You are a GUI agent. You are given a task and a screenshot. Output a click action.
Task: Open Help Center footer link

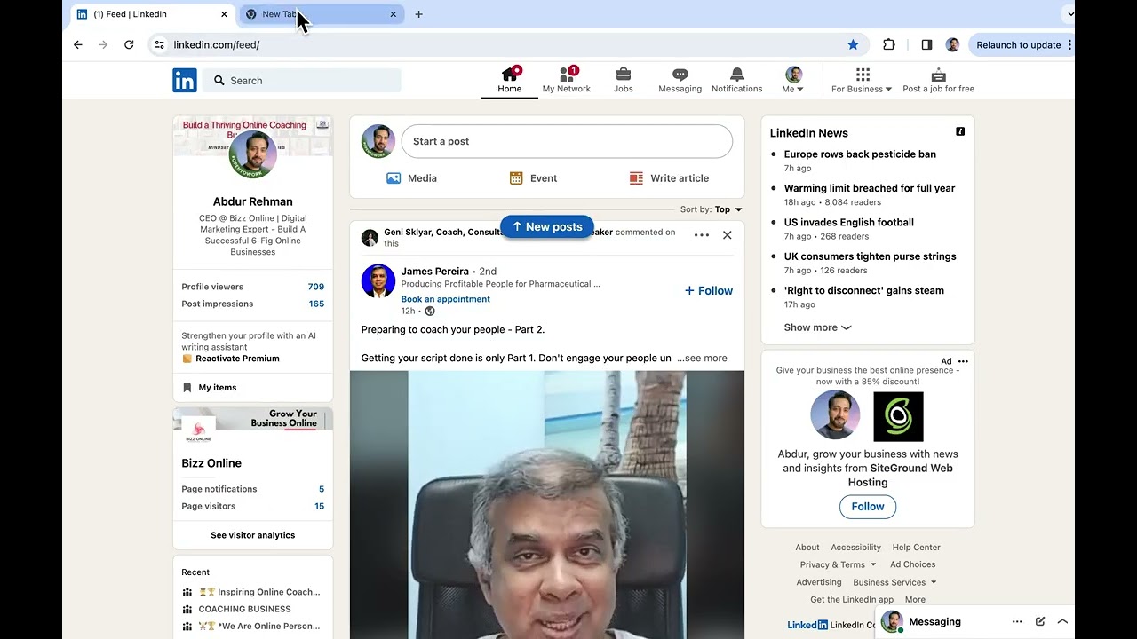tap(917, 548)
